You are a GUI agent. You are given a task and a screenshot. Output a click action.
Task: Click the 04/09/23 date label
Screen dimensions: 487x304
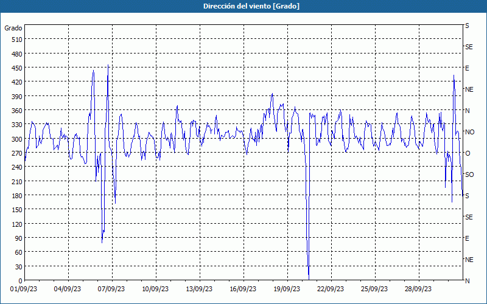(68, 289)
